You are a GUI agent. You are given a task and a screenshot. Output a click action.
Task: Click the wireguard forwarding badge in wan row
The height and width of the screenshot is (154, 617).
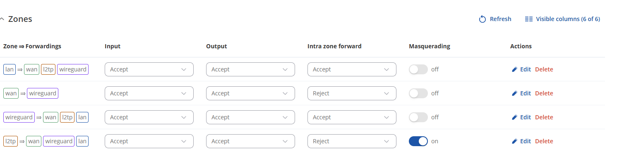click(43, 93)
